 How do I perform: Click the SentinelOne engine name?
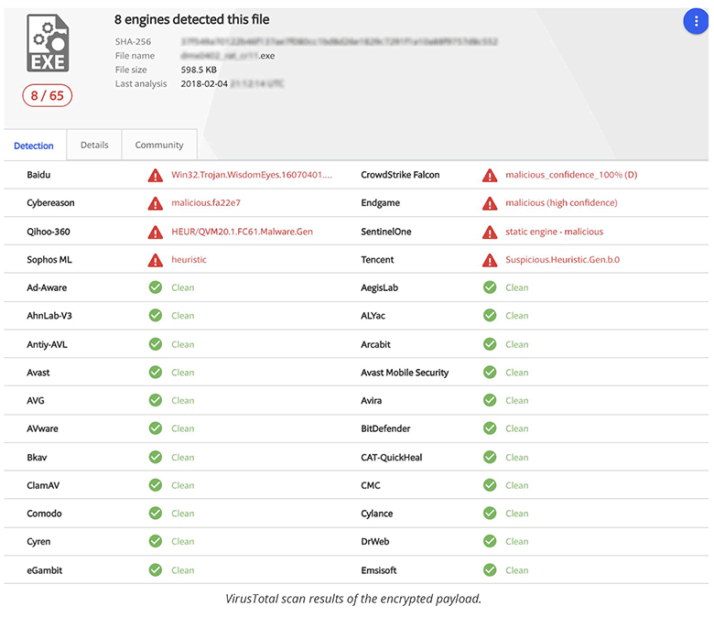386,232
